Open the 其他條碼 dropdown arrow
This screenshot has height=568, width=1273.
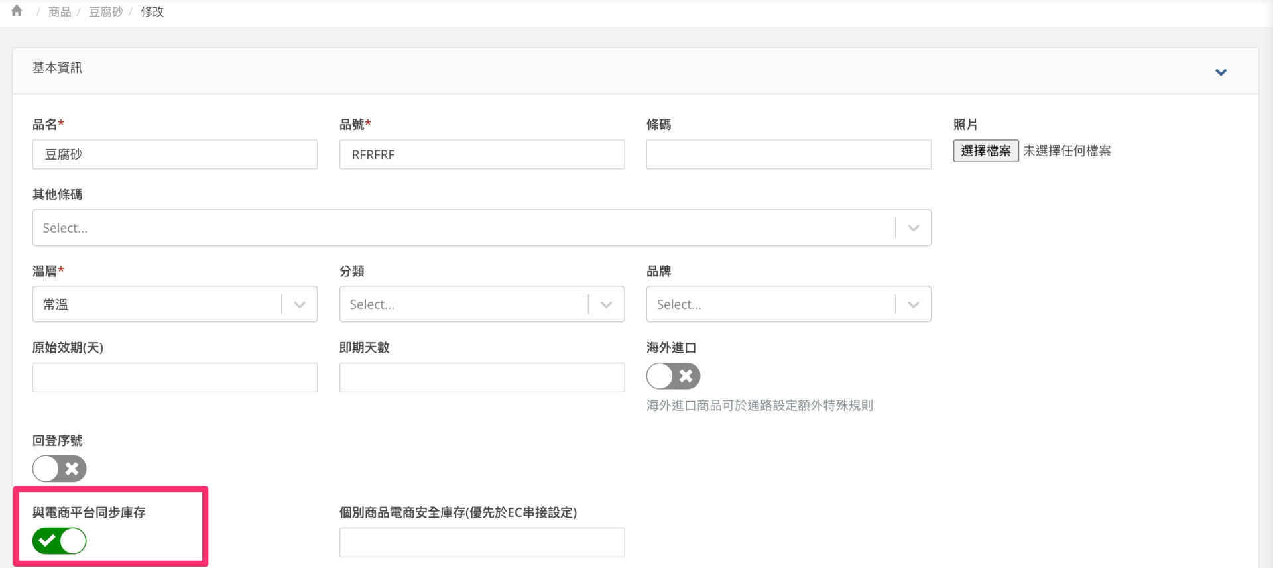coord(913,228)
